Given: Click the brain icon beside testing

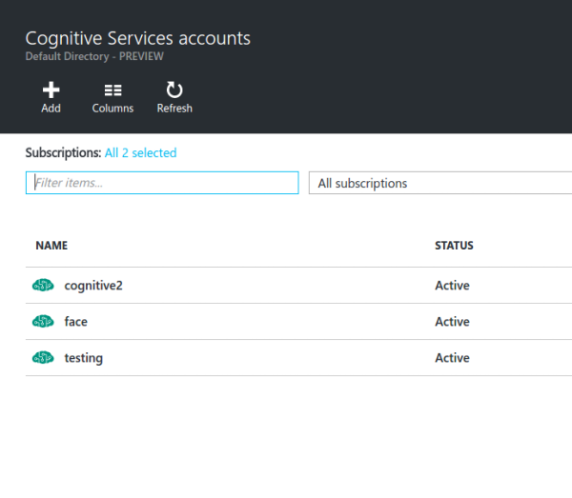Looking at the screenshot, I should 43,358.
